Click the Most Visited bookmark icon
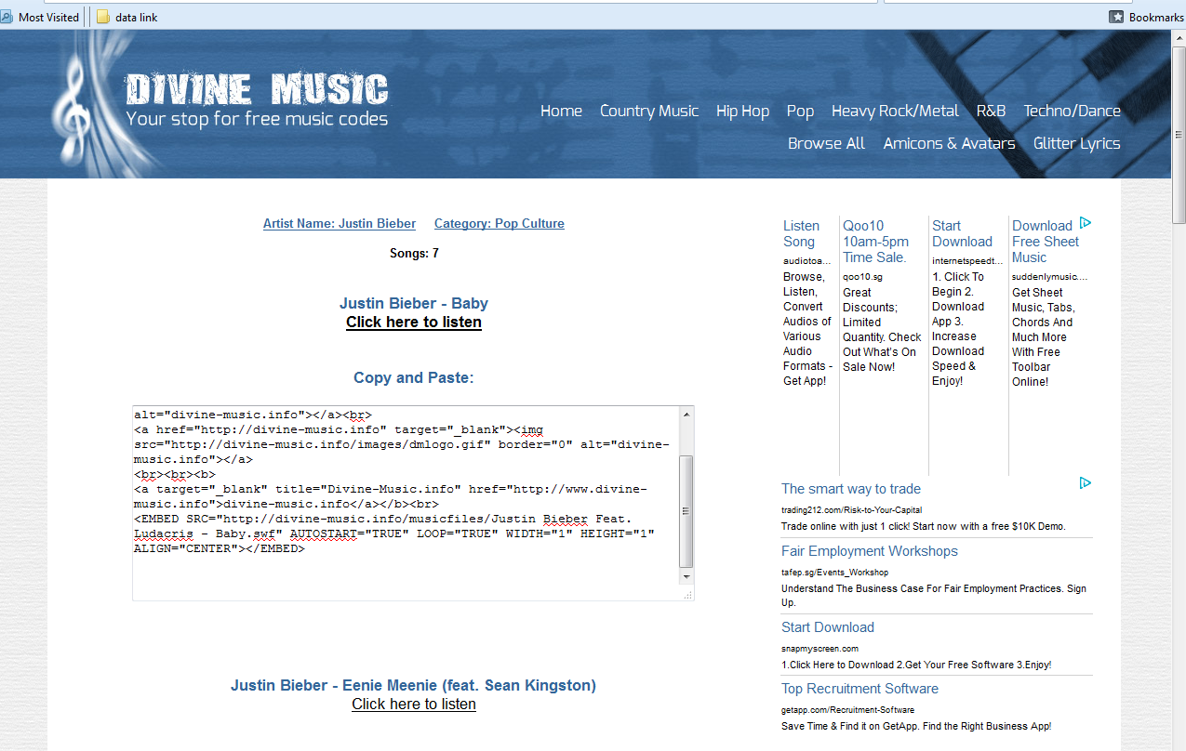Viewport: 1186px width, 751px height. tap(7, 17)
